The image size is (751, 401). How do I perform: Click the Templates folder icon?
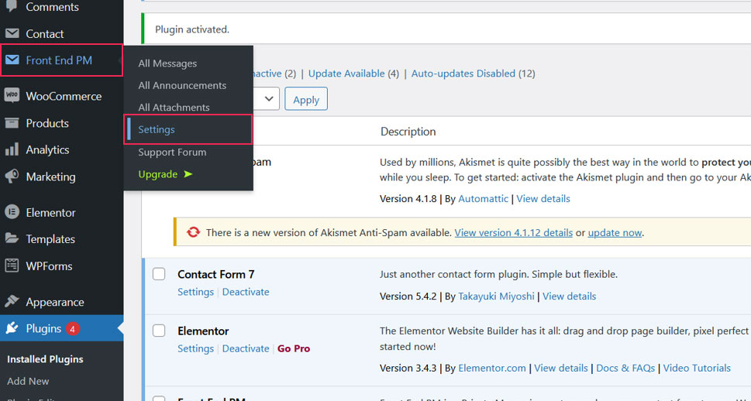tap(12, 238)
